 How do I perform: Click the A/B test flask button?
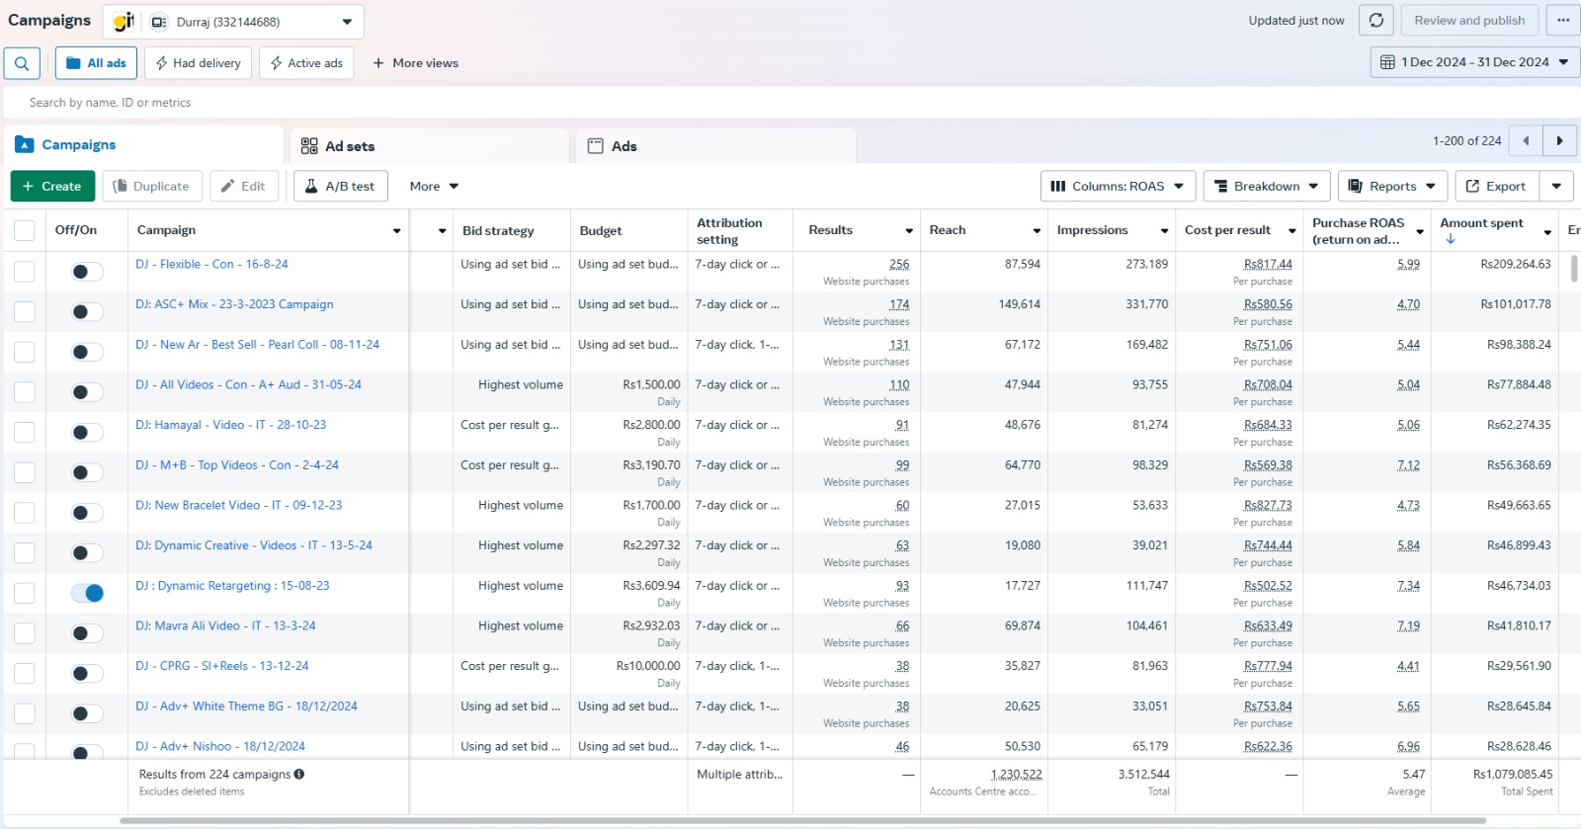pyautogui.click(x=340, y=187)
